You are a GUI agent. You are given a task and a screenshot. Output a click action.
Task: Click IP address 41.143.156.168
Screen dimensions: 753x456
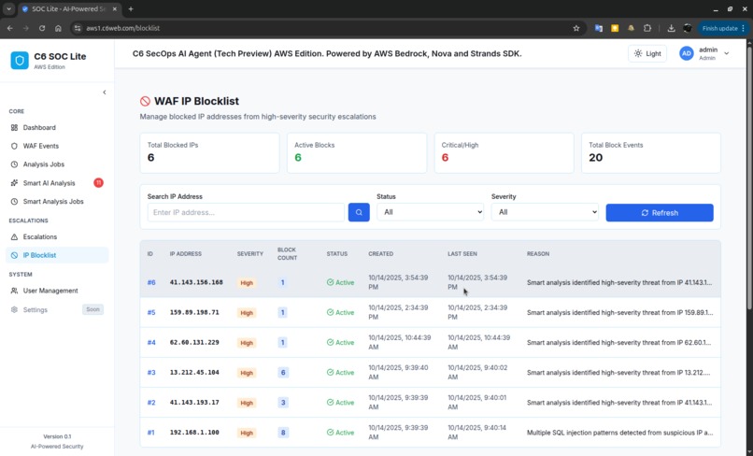[x=196, y=282]
